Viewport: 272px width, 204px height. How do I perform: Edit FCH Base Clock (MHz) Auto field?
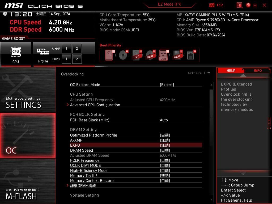point(164,120)
